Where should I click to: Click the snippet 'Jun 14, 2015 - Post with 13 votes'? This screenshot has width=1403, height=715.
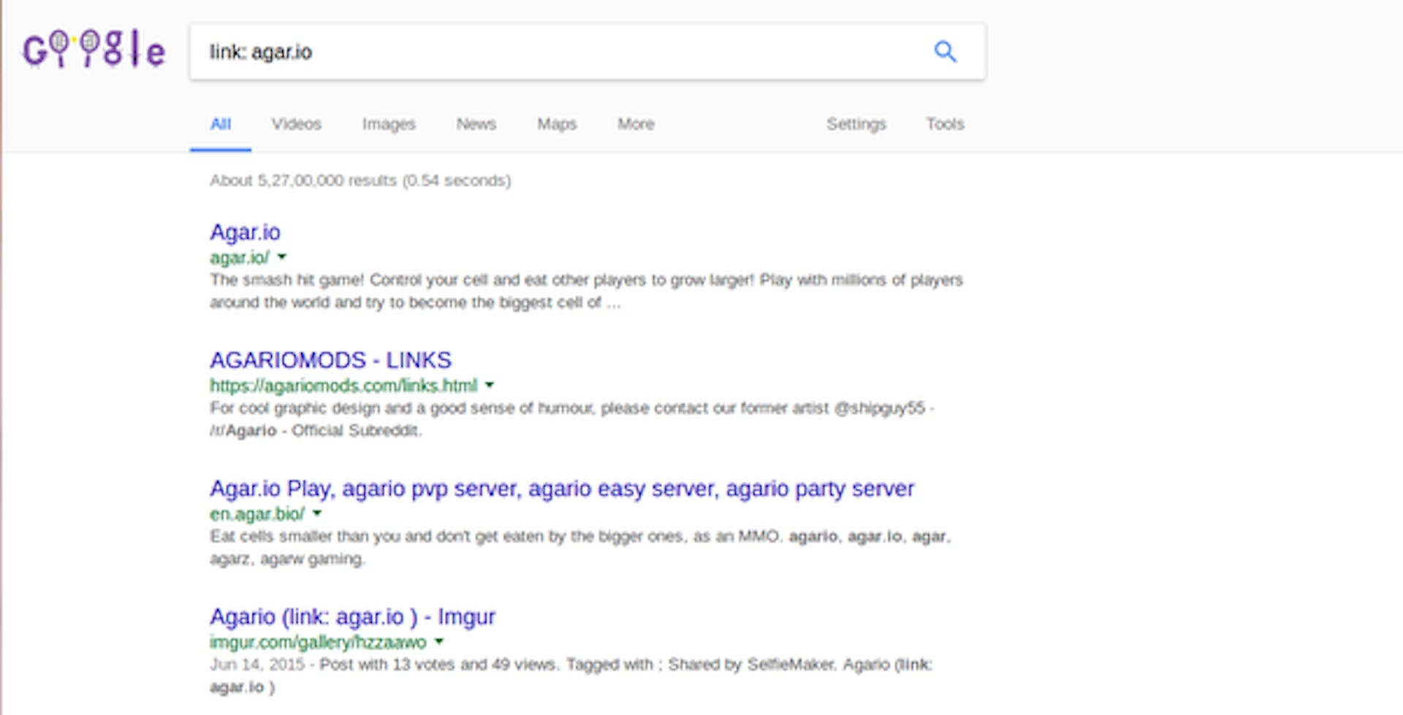(571, 676)
